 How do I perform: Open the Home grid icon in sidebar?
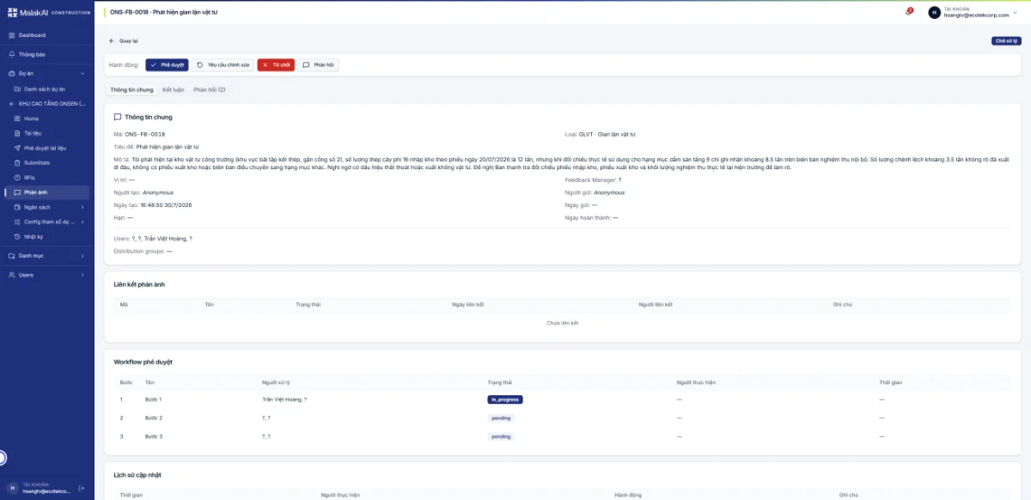pyautogui.click(x=17, y=119)
